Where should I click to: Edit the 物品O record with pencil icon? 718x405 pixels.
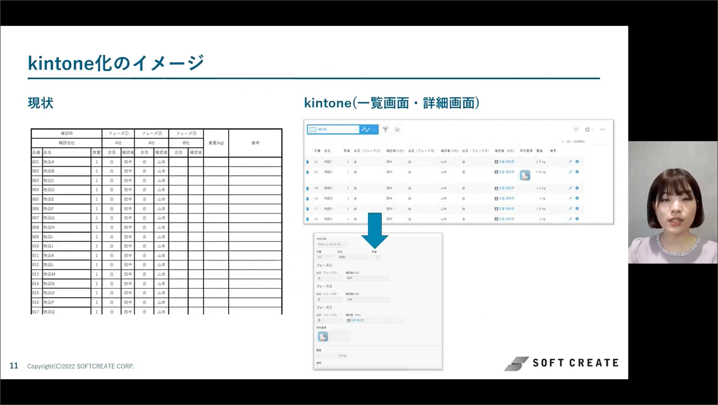570,219
